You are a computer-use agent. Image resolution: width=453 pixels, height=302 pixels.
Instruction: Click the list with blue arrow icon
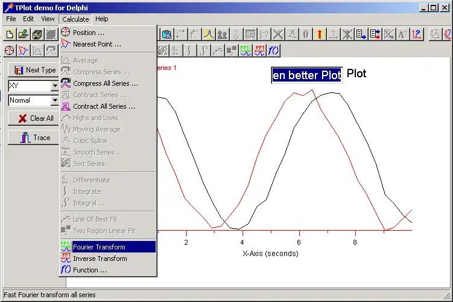361,34
